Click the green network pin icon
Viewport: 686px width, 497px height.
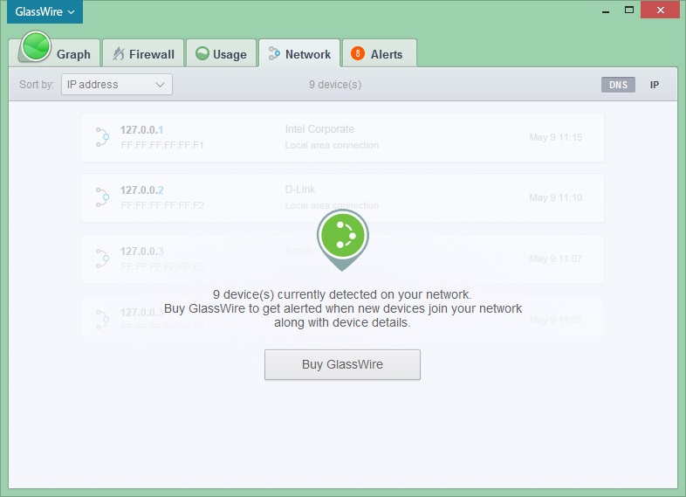click(342, 240)
